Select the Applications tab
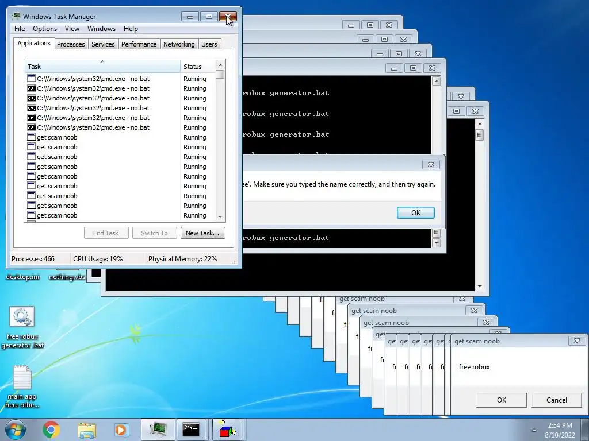The height and width of the screenshot is (441, 589). [x=34, y=43]
